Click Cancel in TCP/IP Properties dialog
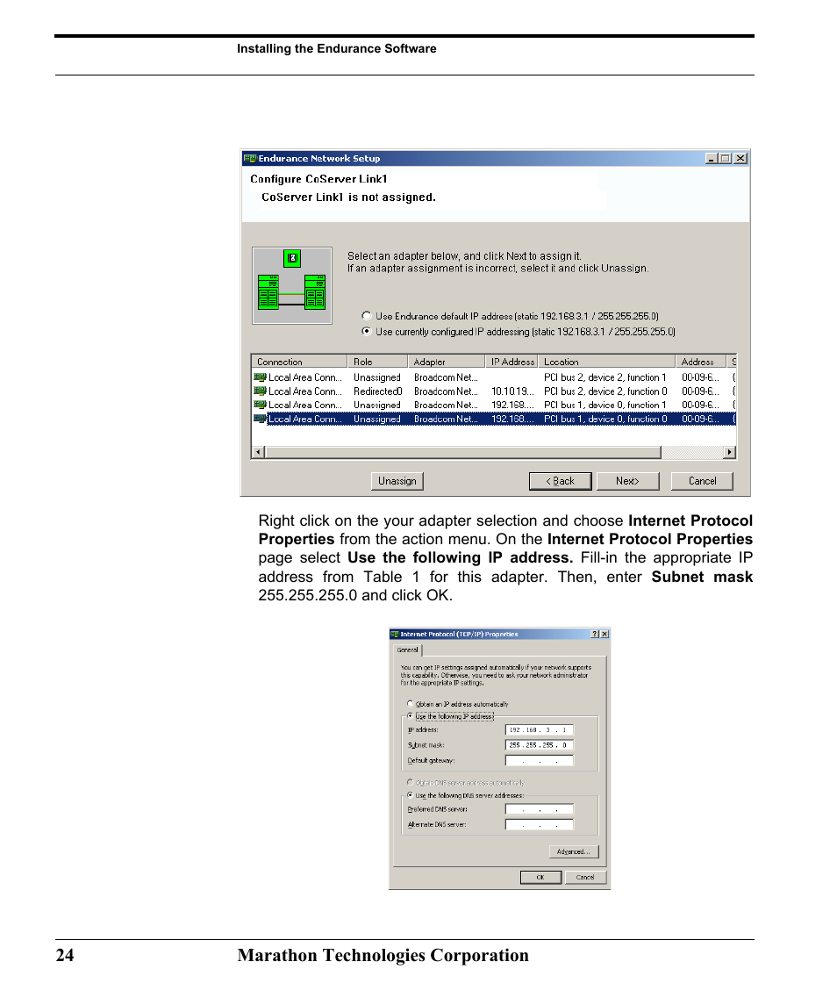The width and height of the screenshot is (837, 1005). (585, 878)
